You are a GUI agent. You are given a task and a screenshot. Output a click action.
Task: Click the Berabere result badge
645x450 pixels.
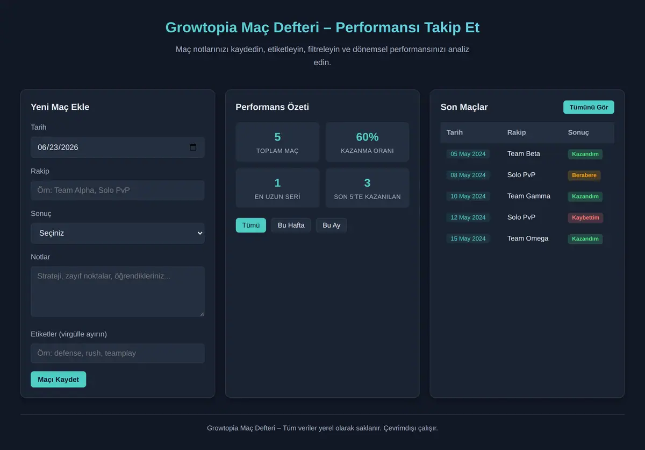pos(584,175)
